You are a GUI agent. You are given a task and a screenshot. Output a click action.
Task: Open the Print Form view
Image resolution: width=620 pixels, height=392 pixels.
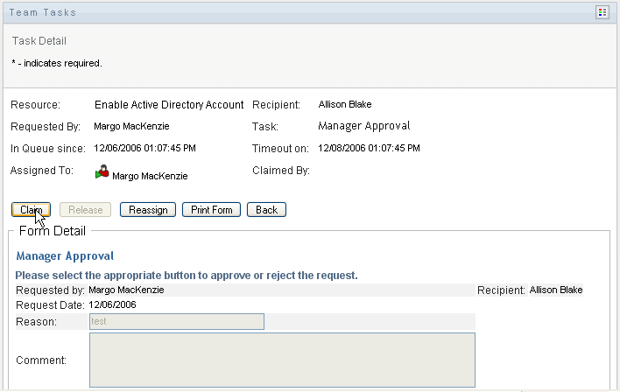point(211,210)
